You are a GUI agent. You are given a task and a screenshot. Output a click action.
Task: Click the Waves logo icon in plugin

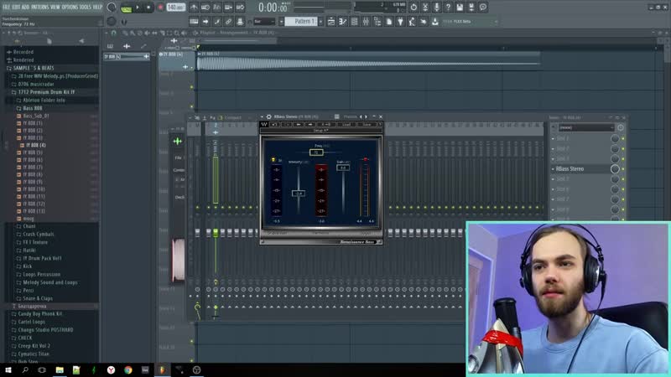tap(266, 125)
